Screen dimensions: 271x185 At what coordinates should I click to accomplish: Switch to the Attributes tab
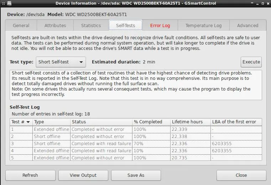point(55,25)
